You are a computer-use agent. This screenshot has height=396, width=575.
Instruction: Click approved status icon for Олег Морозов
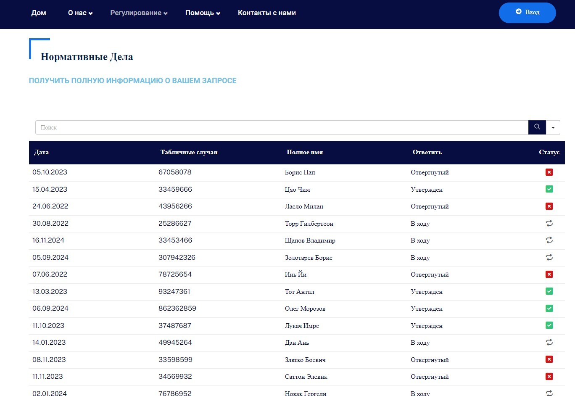549,308
